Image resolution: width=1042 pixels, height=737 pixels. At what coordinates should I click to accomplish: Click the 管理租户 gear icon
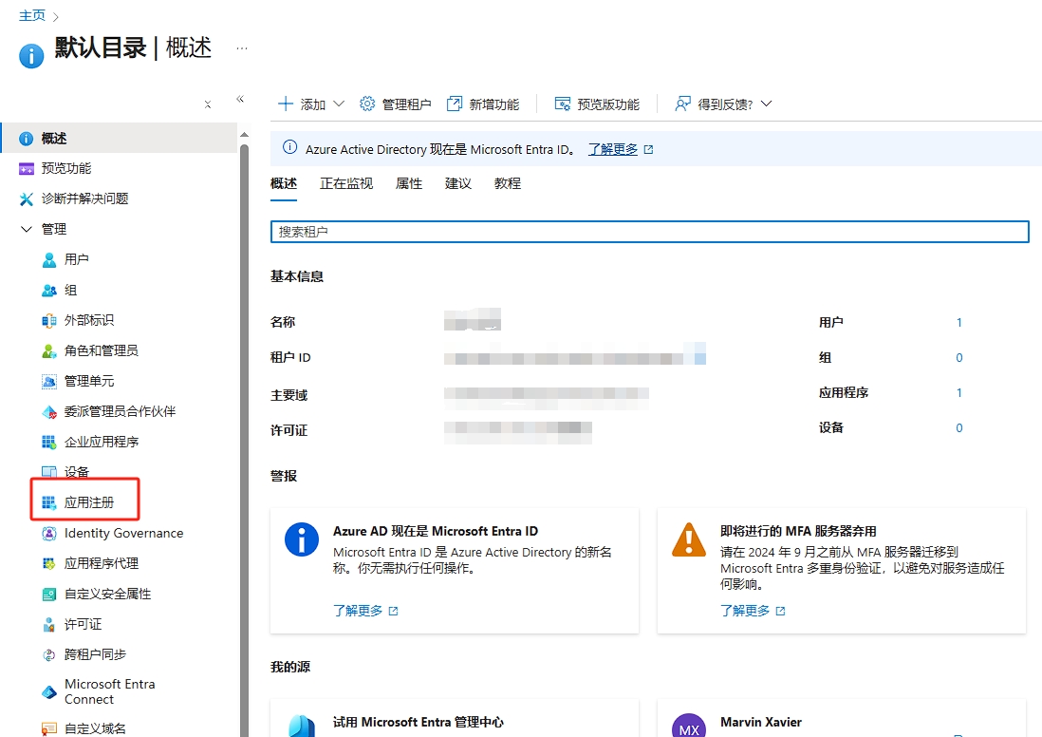pos(367,104)
